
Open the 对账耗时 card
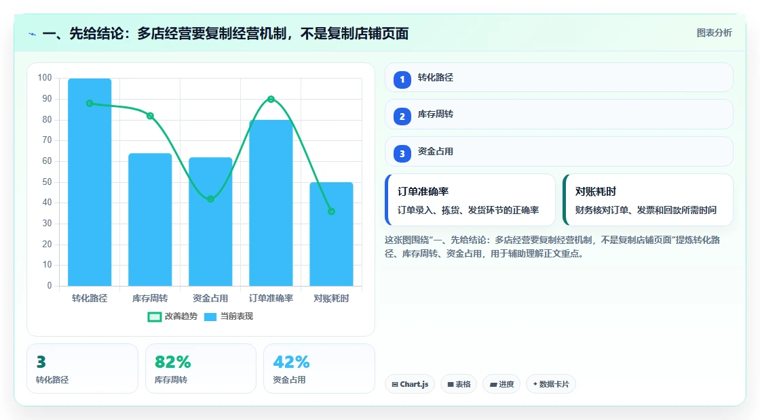click(x=648, y=200)
